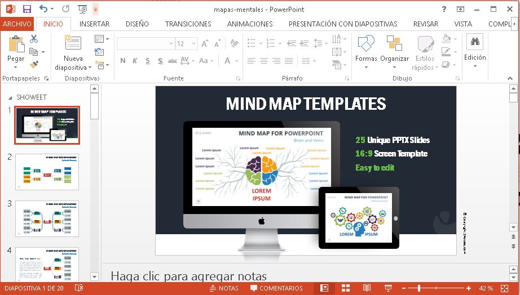Toggle italic K formatting
The width and height of the screenshot is (520, 295).
point(135,61)
